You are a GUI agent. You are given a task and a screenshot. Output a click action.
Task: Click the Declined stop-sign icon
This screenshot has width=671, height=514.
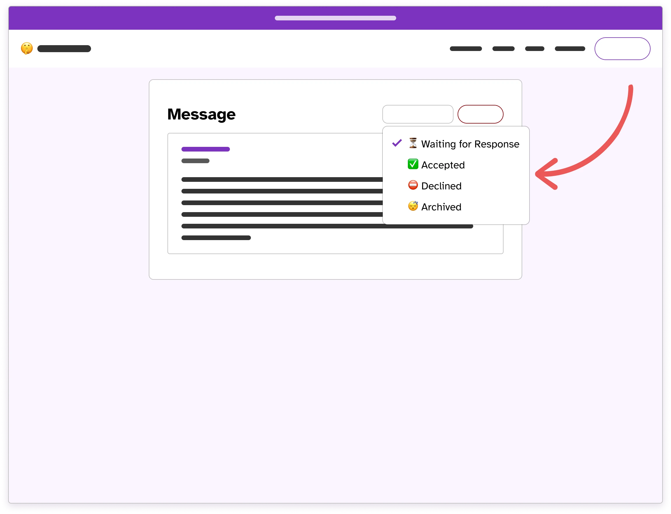tap(412, 186)
